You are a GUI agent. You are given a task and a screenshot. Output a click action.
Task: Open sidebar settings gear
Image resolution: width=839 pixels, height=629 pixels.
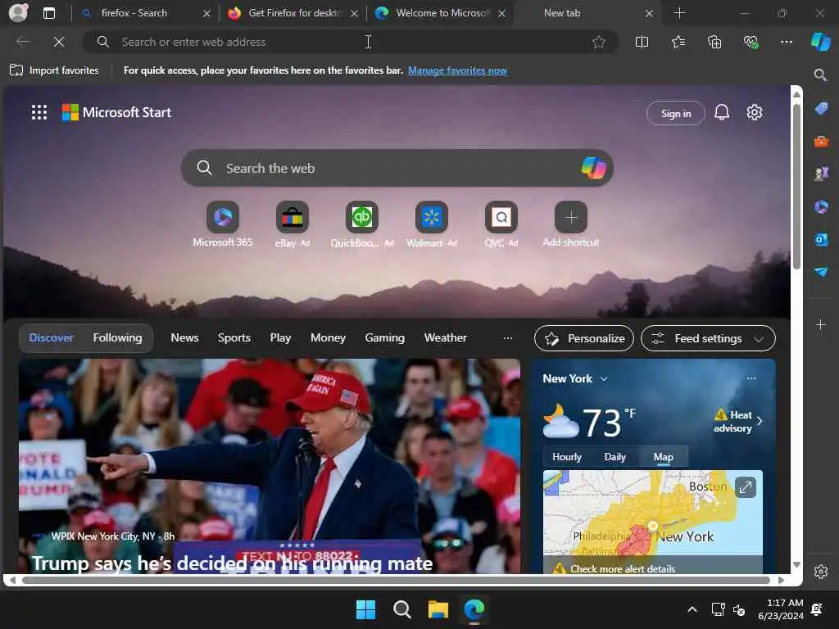coord(821,572)
